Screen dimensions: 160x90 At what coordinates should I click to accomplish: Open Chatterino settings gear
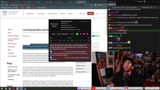[144, 1]
